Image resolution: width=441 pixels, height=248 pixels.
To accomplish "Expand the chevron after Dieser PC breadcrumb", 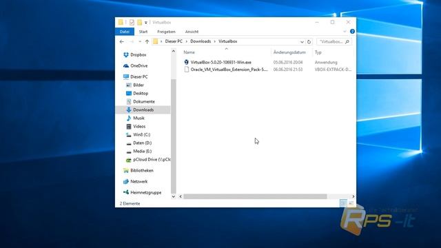I will tap(187, 41).
